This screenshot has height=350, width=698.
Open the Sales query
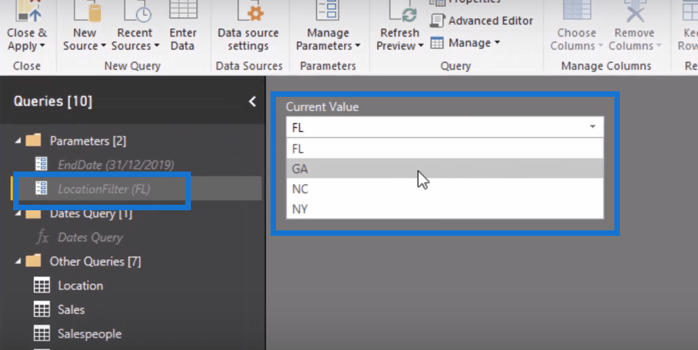coord(71,309)
